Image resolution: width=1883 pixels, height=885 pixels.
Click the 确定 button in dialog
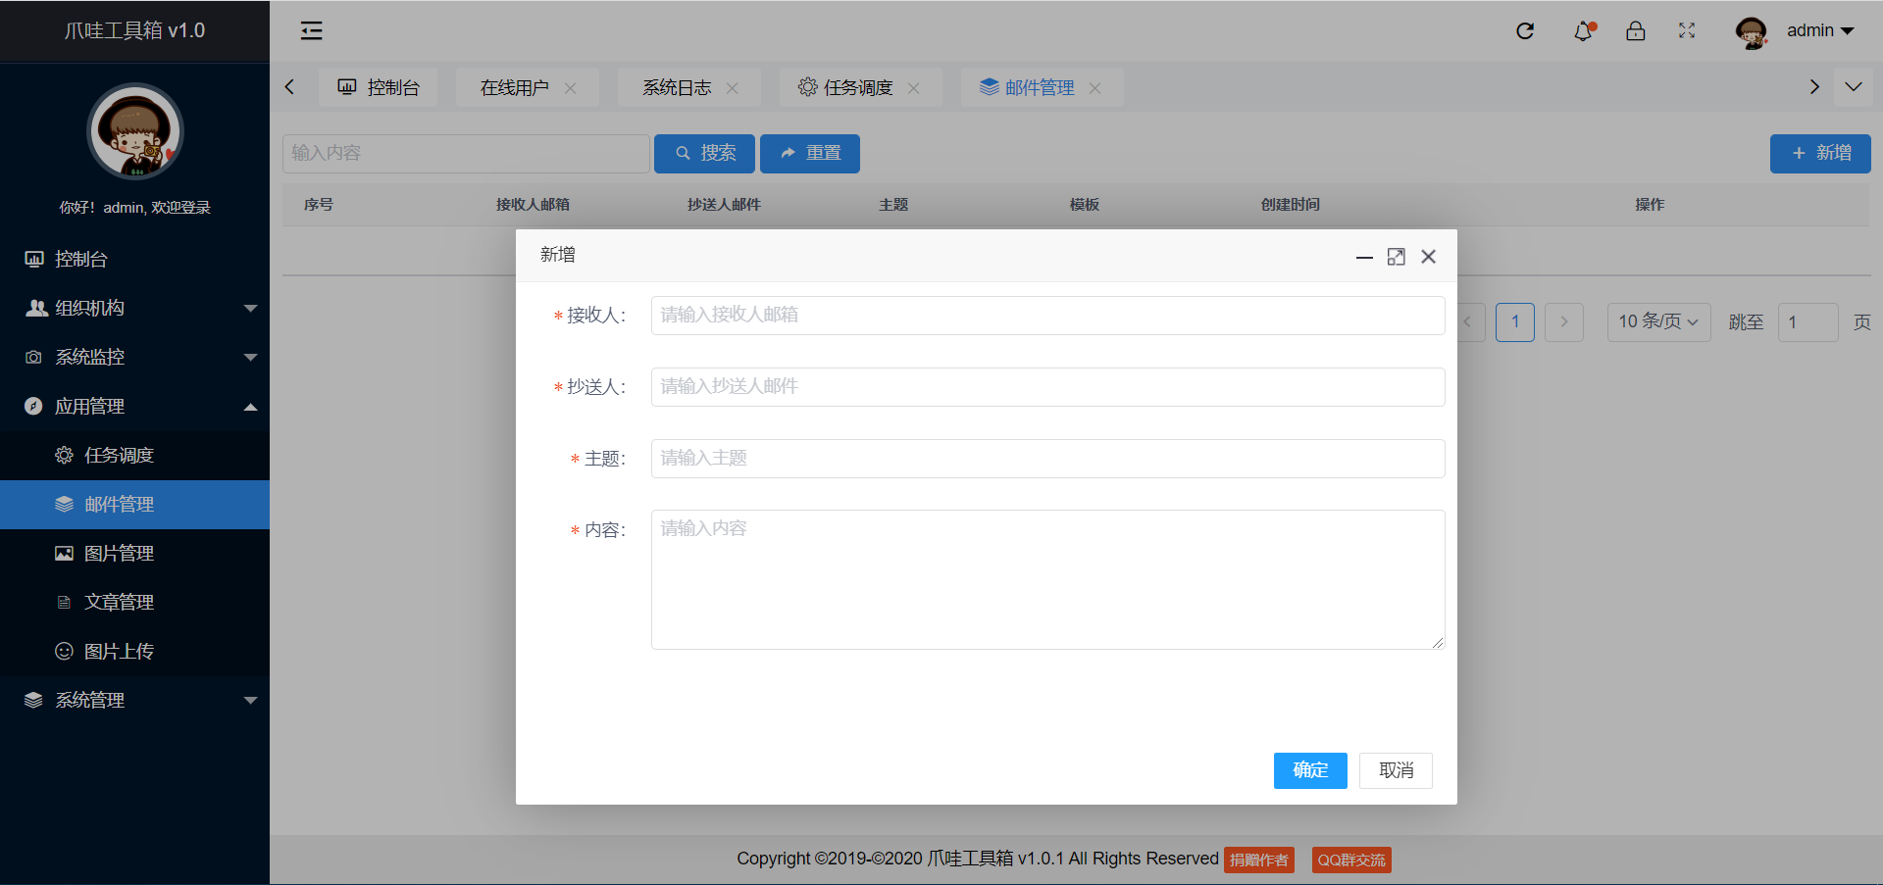[x=1310, y=771]
